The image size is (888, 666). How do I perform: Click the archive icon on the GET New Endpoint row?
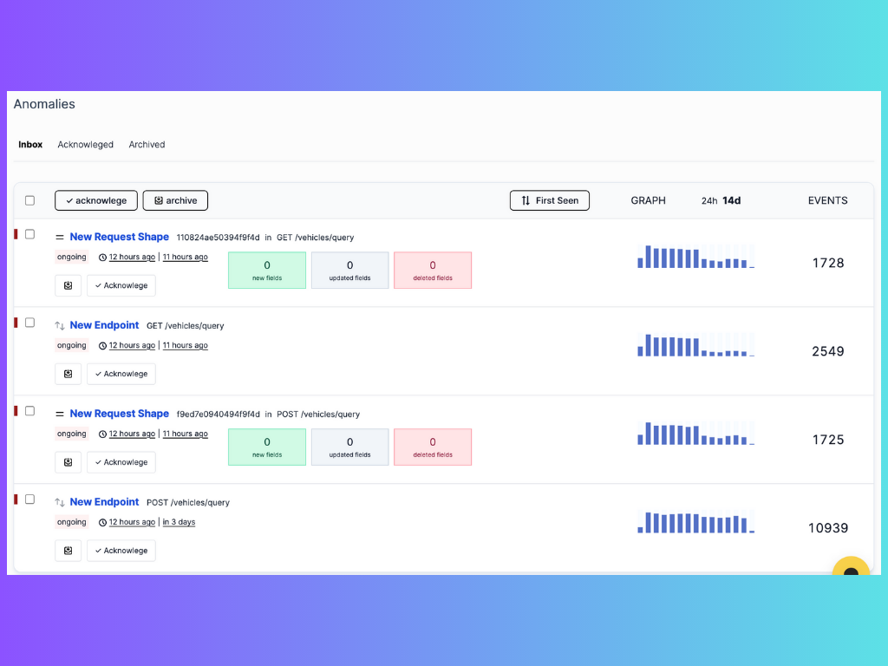click(x=68, y=373)
